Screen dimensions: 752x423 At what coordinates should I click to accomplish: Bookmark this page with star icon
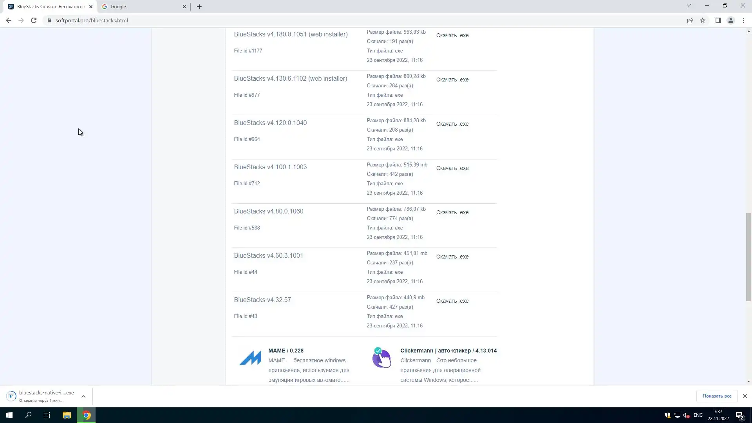pos(703,20)
